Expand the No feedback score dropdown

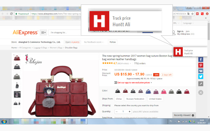point(94,42)
